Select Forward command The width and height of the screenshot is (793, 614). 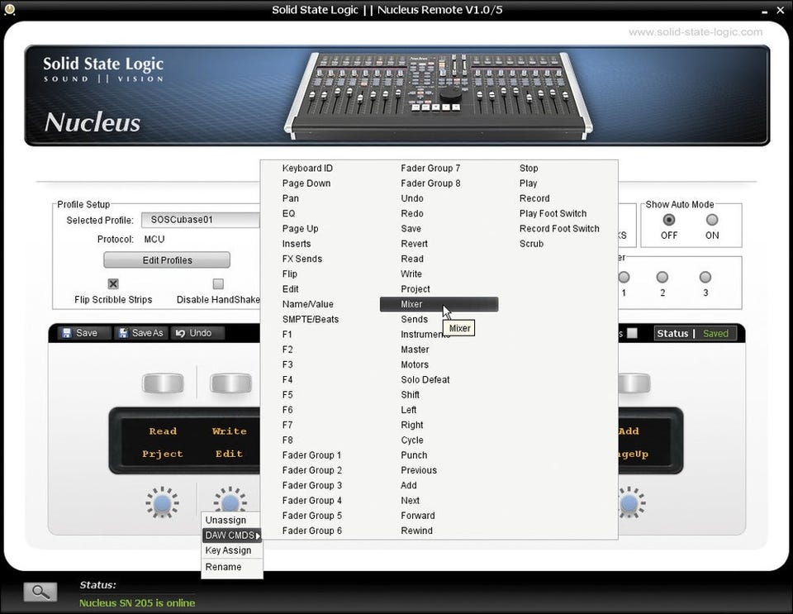(x=418, y=516)
